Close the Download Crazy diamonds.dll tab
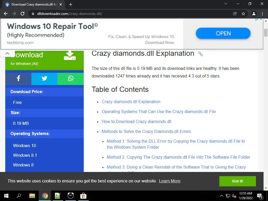The height and width of the screenshot is (201, 268). 61,4
